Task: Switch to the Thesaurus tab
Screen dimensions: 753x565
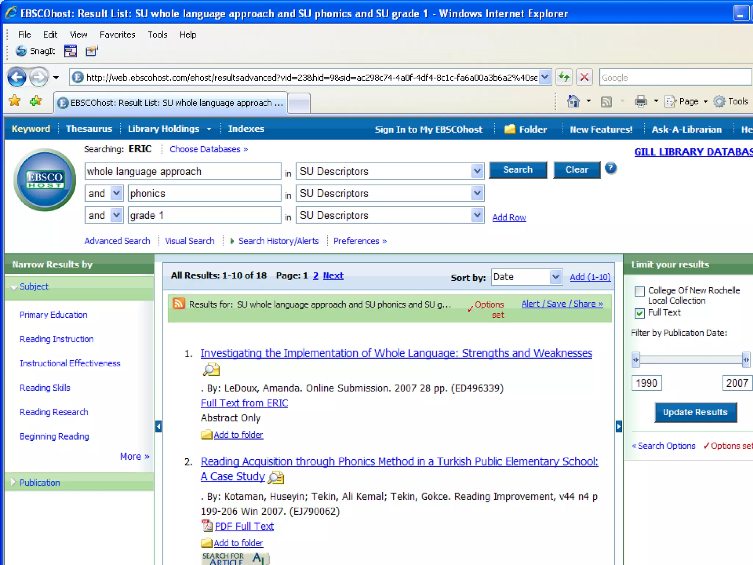Action: 89,129
